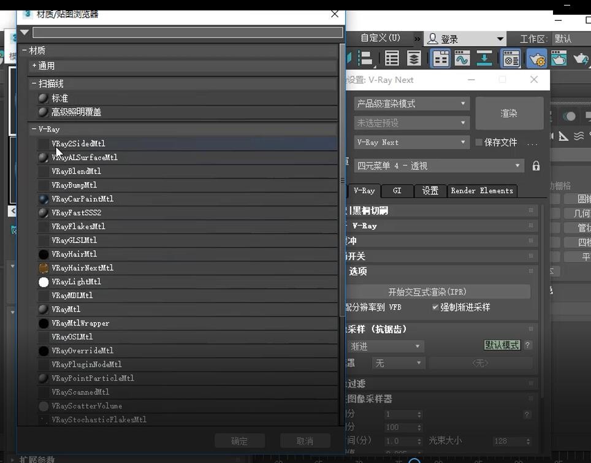Screen dimensions: 591x463
Task: Open the 登录 account dropdown arrow
Action: click(x=500, y=39)
